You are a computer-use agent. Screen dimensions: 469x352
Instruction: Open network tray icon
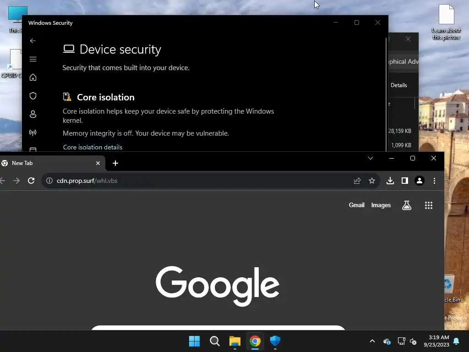(401, 341)
